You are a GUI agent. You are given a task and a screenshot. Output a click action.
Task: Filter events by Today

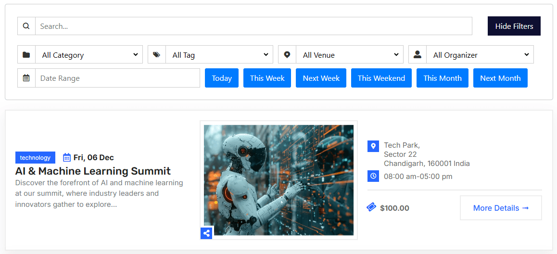222,78
